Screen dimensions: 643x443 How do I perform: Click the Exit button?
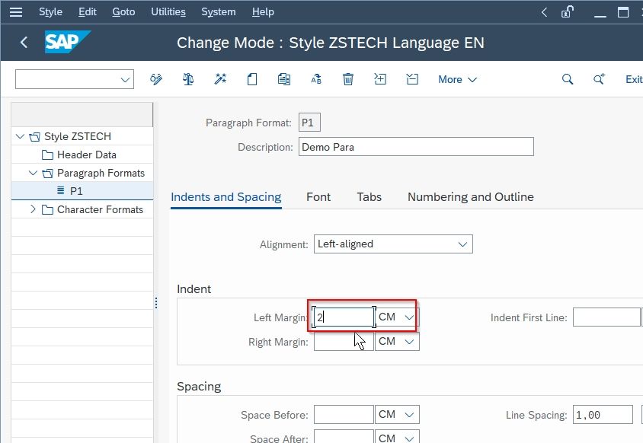click(x=634, y=79)
